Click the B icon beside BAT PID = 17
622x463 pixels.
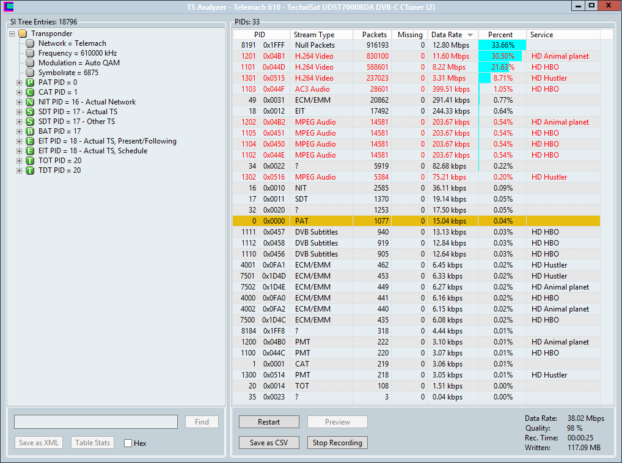(30, 131)
